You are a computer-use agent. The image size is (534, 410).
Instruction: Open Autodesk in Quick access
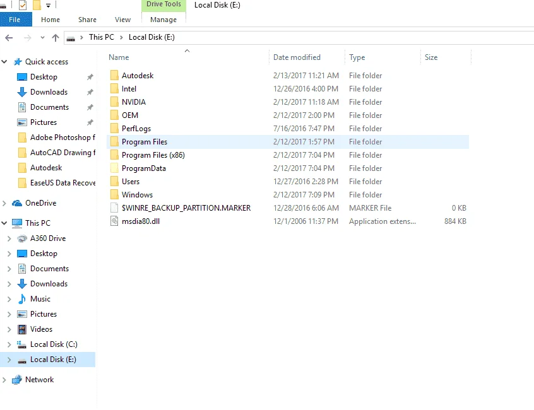click(x=46, y=167)
